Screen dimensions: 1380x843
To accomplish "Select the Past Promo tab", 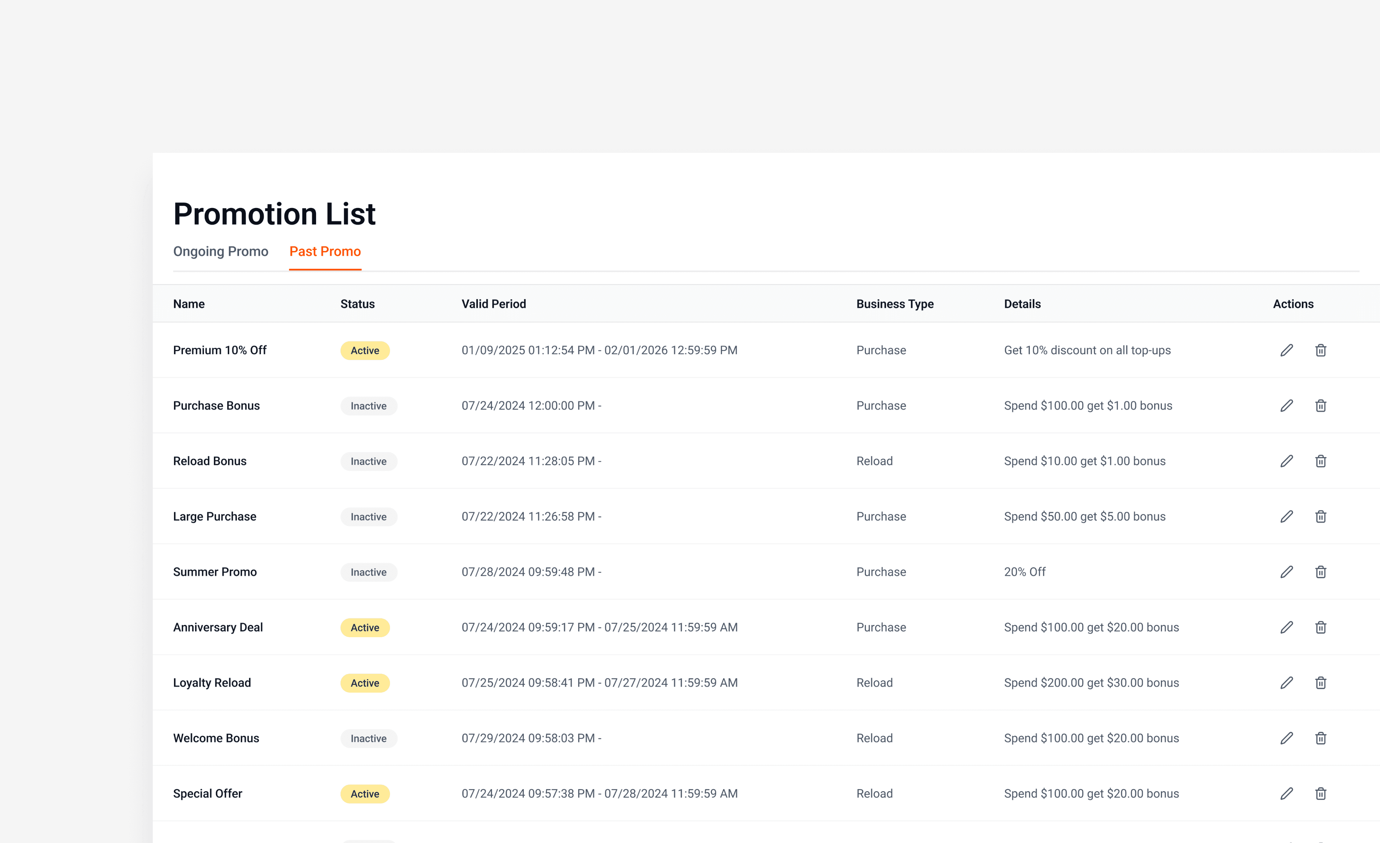I will click(x=325, y=251).
